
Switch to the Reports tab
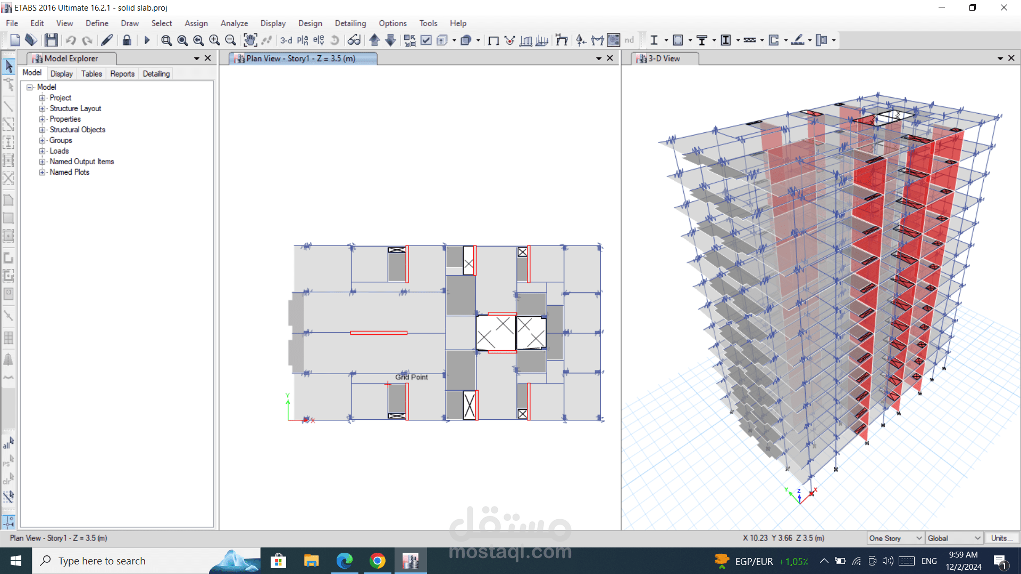pos(122,74)
